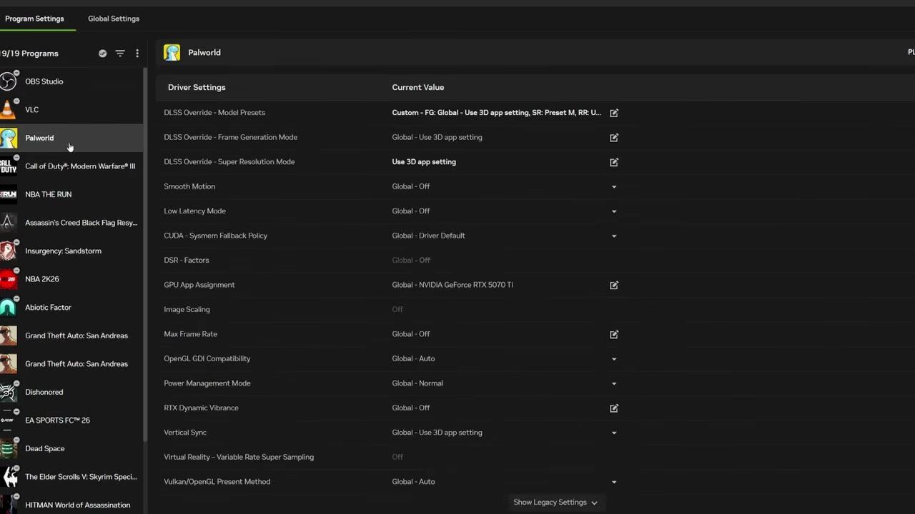Click the Dead Space icon
The height and width of the screenshot is (514, 915).
point(8,448)
